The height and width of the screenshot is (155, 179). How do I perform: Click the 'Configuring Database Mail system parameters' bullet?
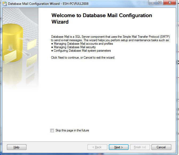pos(82,51)
